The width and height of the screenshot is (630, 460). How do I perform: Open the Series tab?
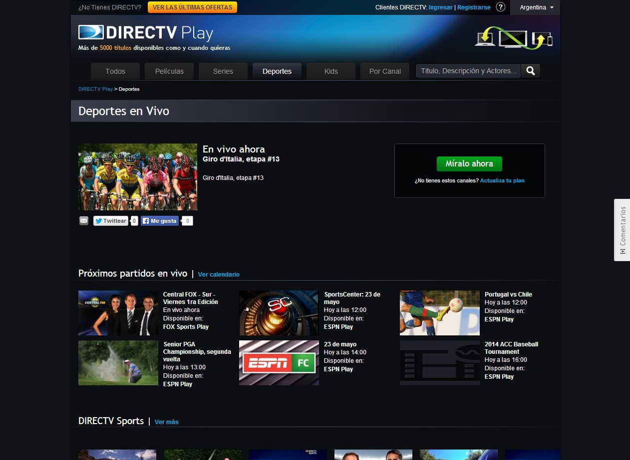[x=223, y=71]
